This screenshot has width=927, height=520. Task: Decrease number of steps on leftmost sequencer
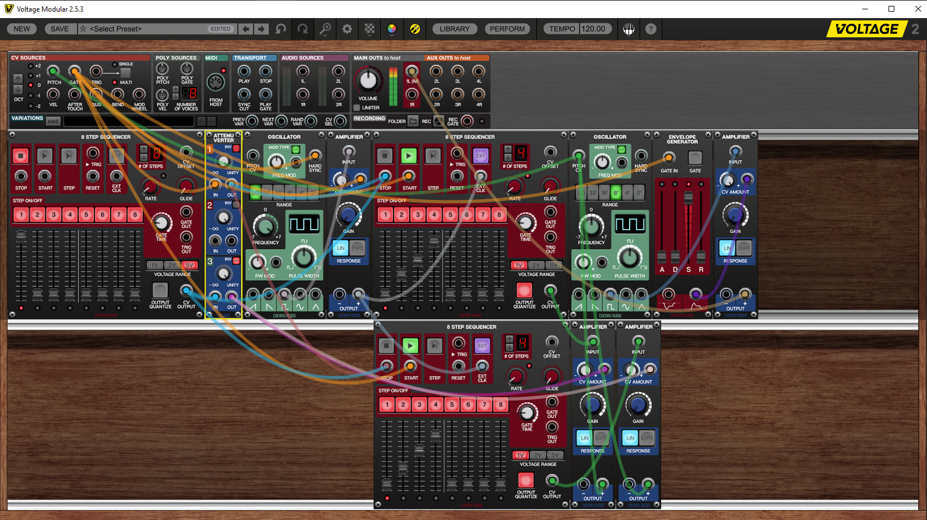[x=143, y=157]
